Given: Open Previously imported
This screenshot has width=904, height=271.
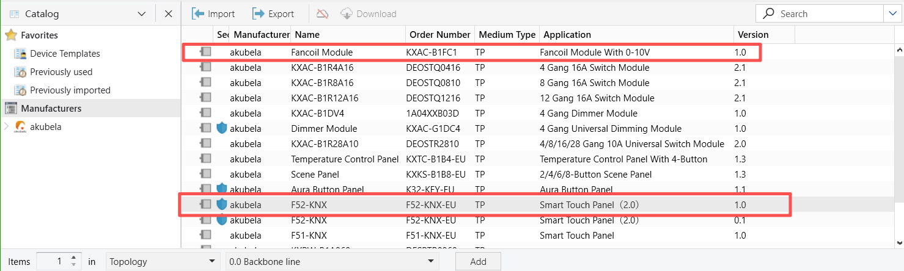Looking at the screenshot, I should tap(70, 90).
